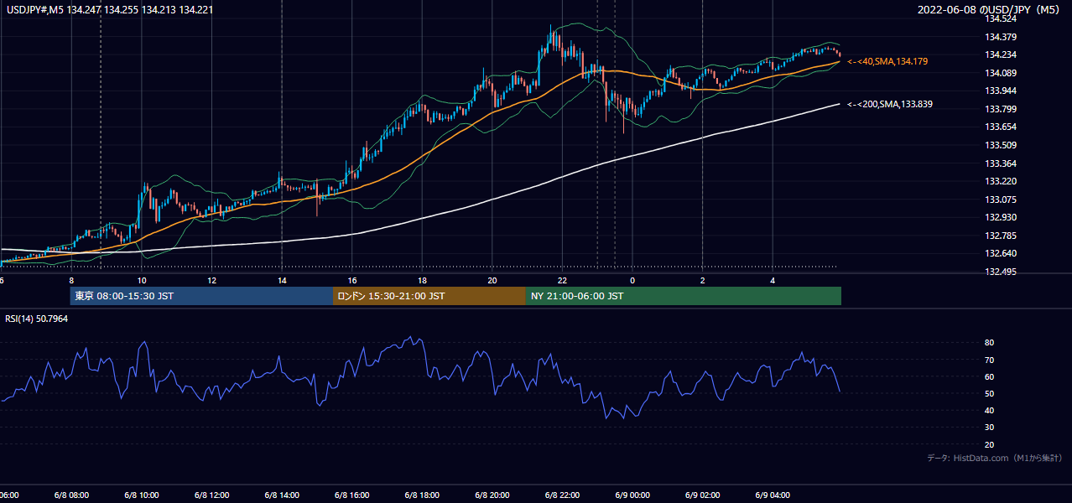Click RSI axis level 80

tap(989, 343)
